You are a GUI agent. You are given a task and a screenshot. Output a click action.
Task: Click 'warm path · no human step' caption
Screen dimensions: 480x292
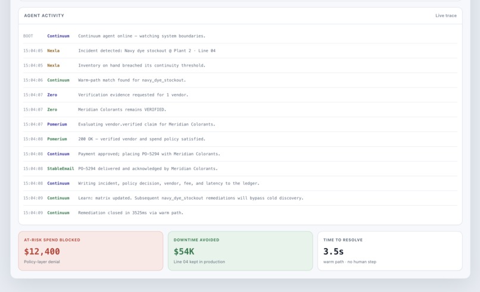click(350, 262)
